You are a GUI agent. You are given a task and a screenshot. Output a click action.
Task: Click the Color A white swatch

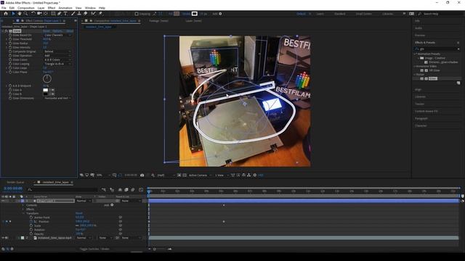click(x=45, y=90)
